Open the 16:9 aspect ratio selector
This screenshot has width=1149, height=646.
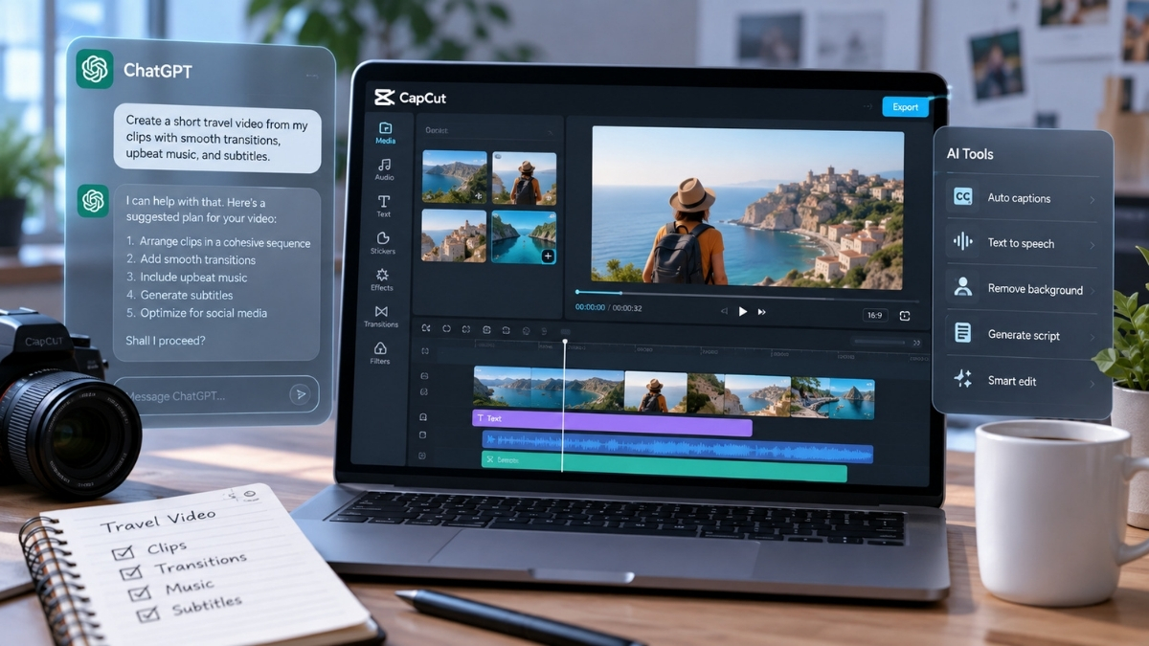(x=874, y=315)
